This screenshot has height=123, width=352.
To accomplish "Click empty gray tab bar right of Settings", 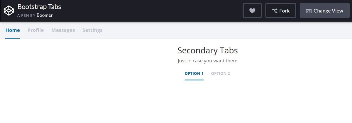I will click(227, 30).
